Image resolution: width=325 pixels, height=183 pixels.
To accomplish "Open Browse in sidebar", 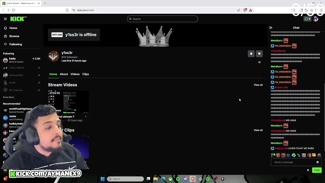I will 11,36.
